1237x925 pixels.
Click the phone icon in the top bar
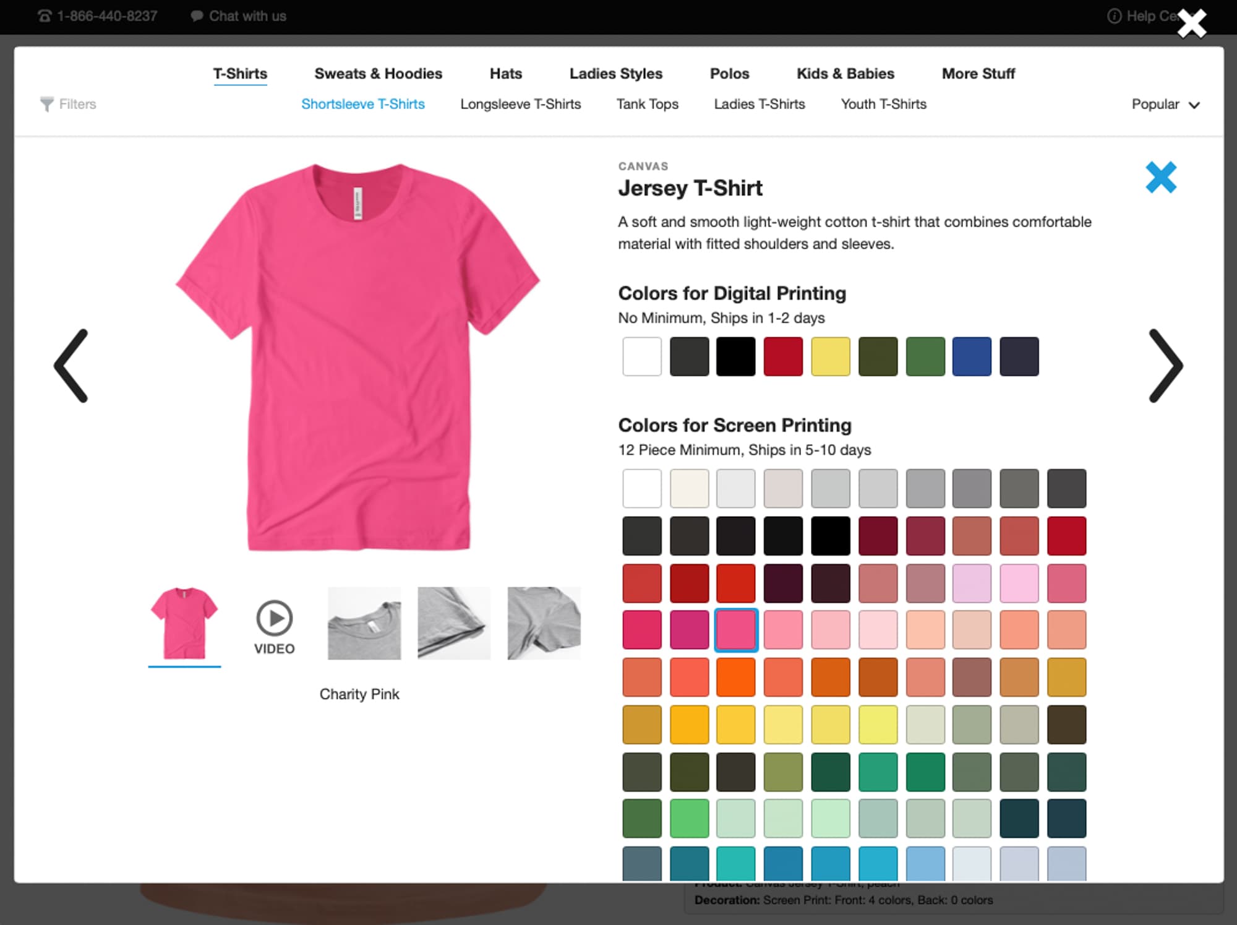click(43, 15)
